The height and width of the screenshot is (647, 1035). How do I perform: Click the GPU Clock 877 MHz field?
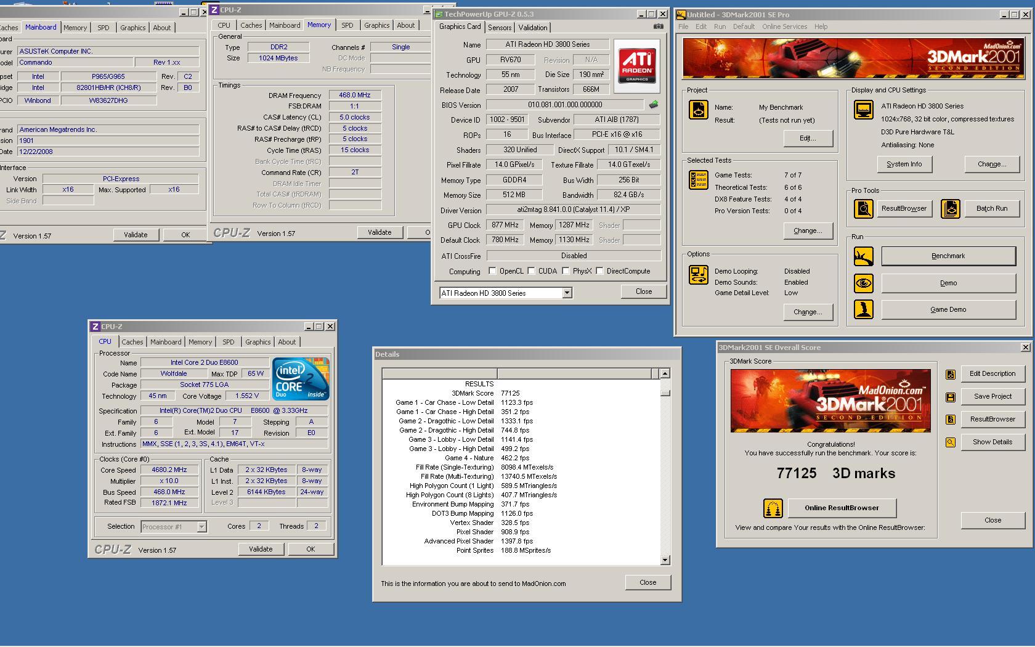[x=505, y=226]
